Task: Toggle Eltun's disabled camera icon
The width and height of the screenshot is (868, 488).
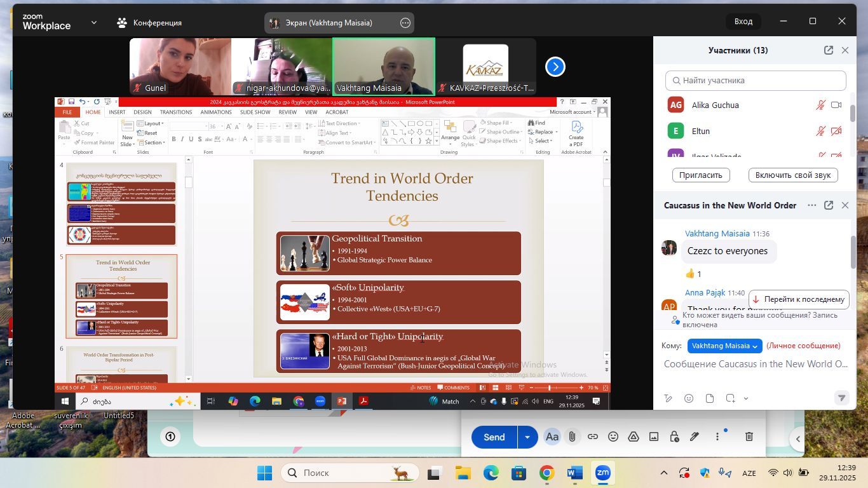Action: tap(836, 132)
